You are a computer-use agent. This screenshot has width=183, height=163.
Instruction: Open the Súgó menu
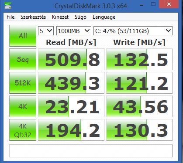click(80, 17)
